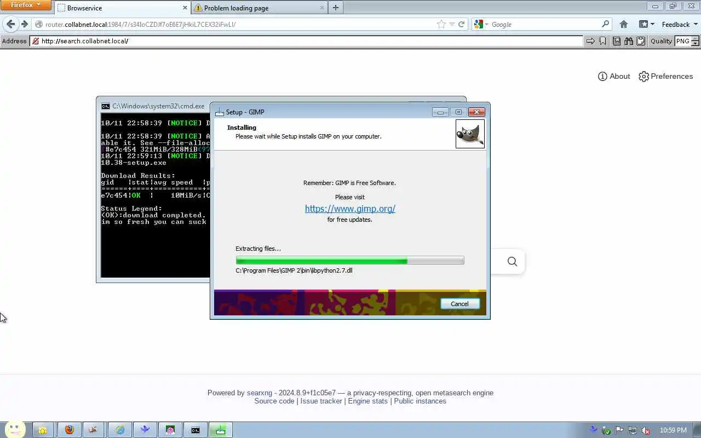Open the sun icon in taskbar
The image size is (701, 438).
(x=43, y=430)
